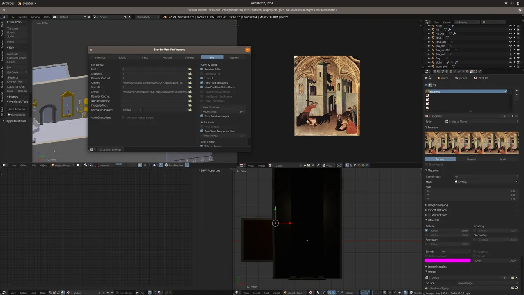Switch to Interface preferences tab

[100, 57]
